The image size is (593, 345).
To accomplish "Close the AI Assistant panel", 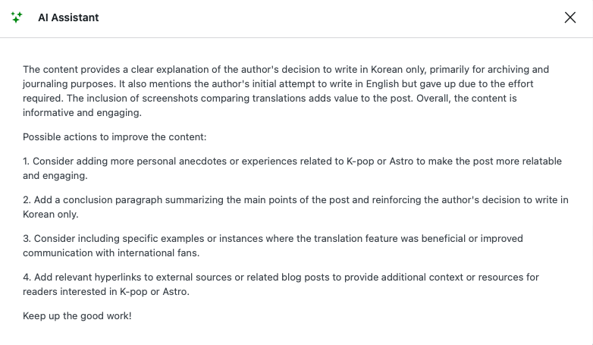I will click(x=570, y=17).
